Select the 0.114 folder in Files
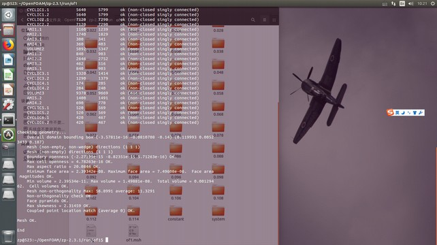 click(133, 214)
